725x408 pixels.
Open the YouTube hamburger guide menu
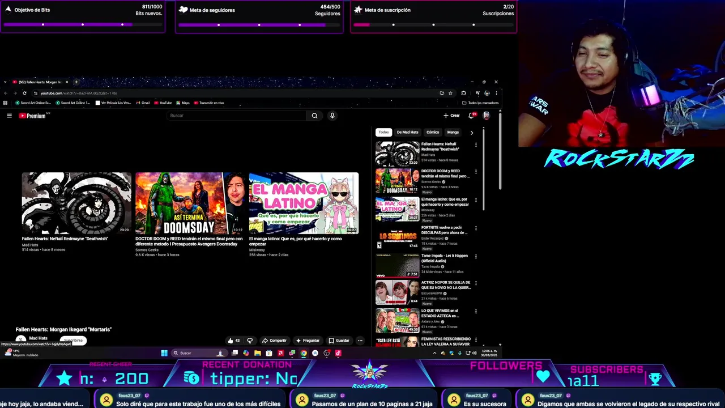(x=9, y=116)
